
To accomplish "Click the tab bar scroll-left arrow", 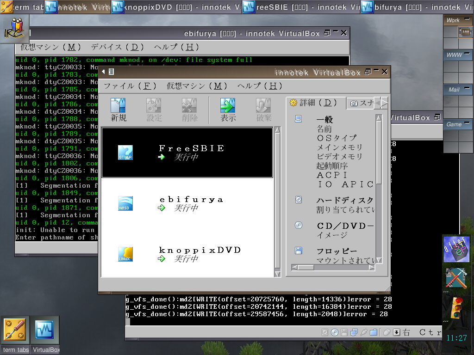I will [378, 103].
